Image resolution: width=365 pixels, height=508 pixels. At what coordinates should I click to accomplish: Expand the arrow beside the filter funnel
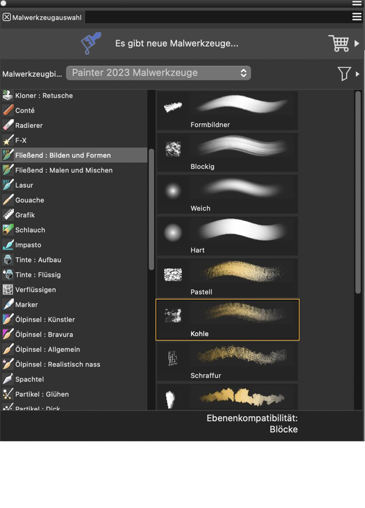(x=358, y=74)
